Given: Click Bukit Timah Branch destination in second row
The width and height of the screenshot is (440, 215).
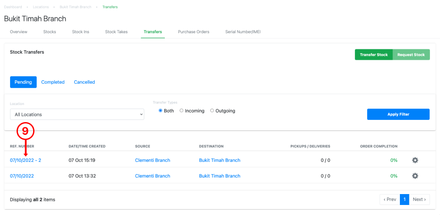Looking at the screenshot, I should click(x=220, y=176).
